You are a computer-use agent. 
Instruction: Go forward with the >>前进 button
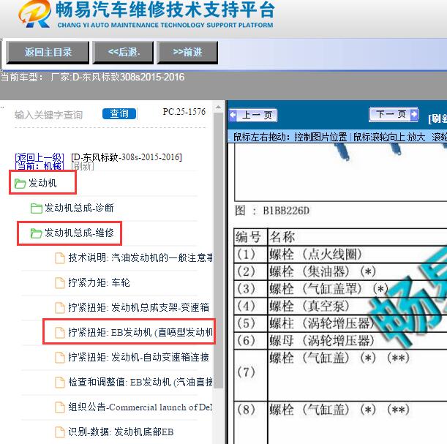click(187, 52)
